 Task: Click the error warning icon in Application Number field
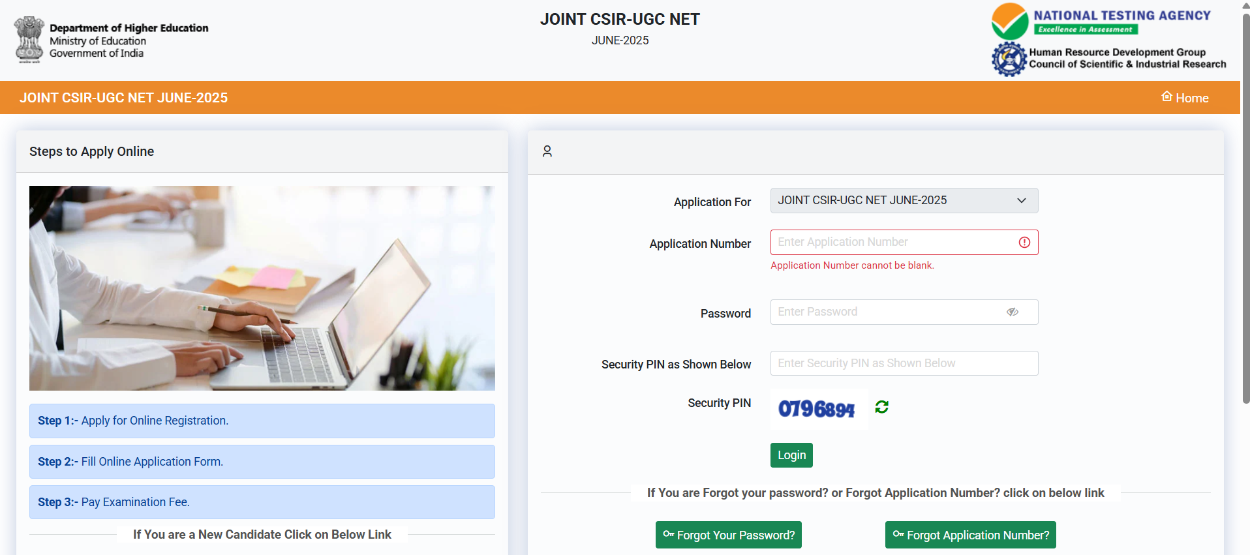point(1024,242)
